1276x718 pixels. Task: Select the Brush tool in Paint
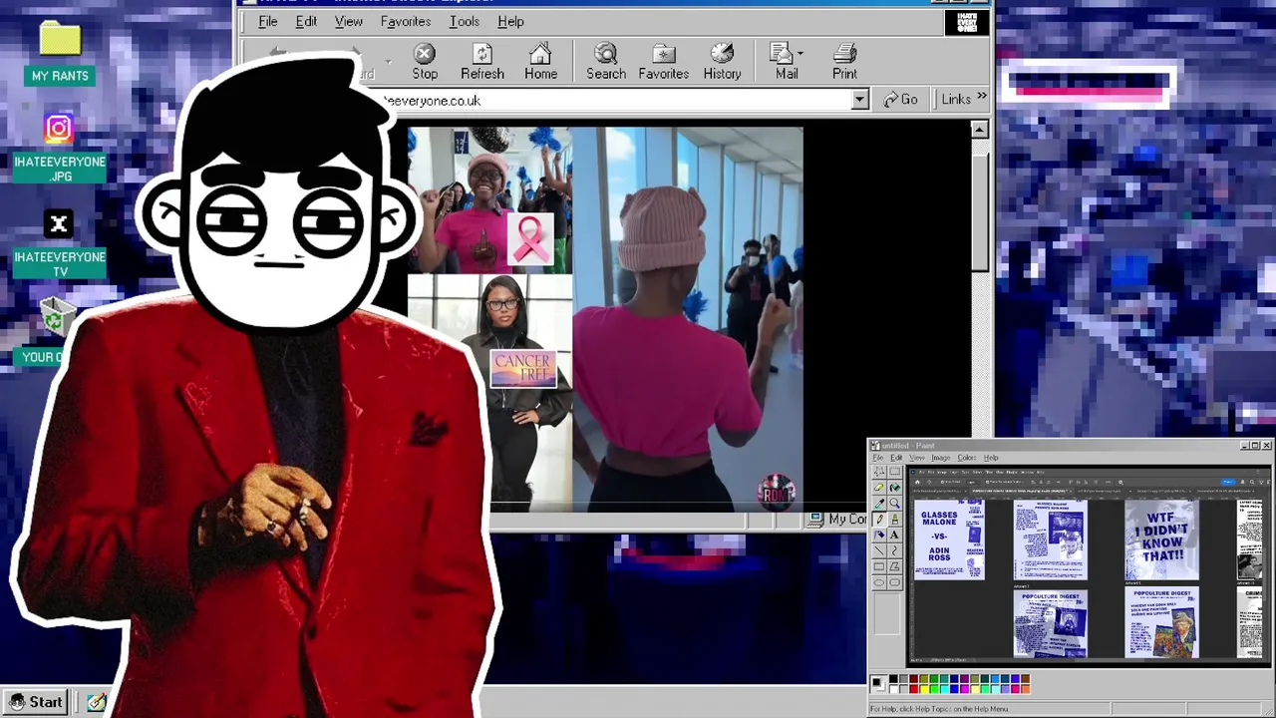click(x=894, y=519)
